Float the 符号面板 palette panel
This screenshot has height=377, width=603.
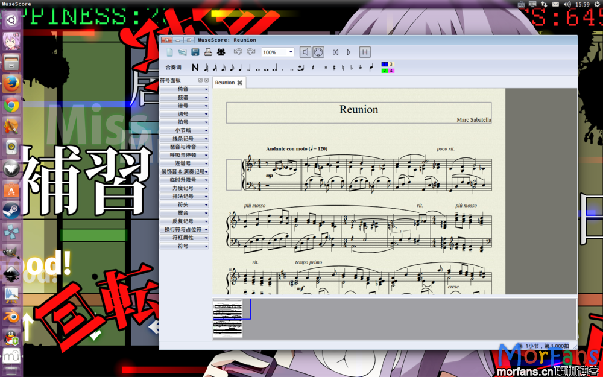200,80
